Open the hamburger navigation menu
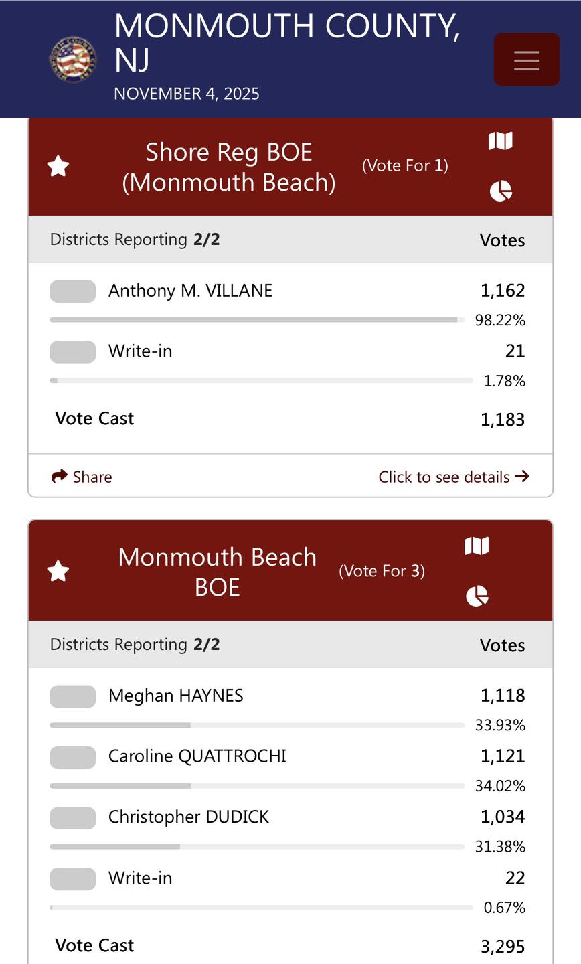 (527, 60)
